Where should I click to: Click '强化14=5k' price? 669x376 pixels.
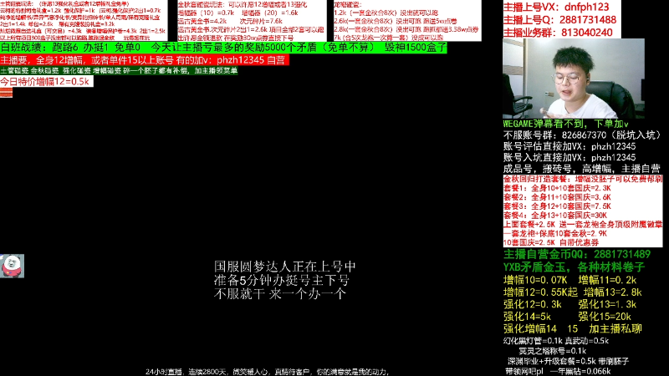coord(528,317)
